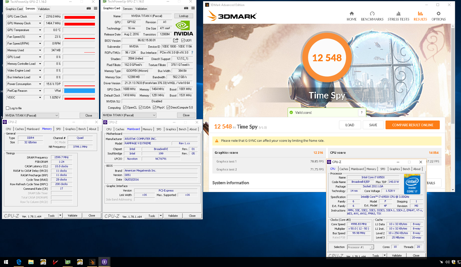Click the question mark beside Valid score
The width and height of the screenshot is (461, 267).
(x=362, y=113)
